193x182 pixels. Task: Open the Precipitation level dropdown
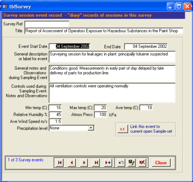(x=91, y=128)
